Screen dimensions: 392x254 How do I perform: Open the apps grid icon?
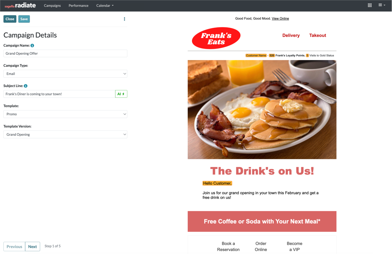(370, 5)
